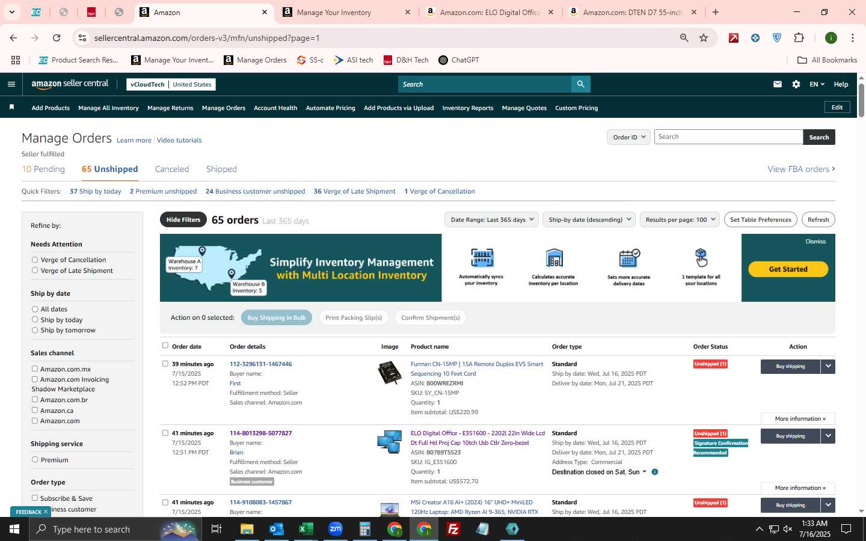
Task: Switch to the Canceled orders tab
Action: pyautogui.click(x=172, y=169)
